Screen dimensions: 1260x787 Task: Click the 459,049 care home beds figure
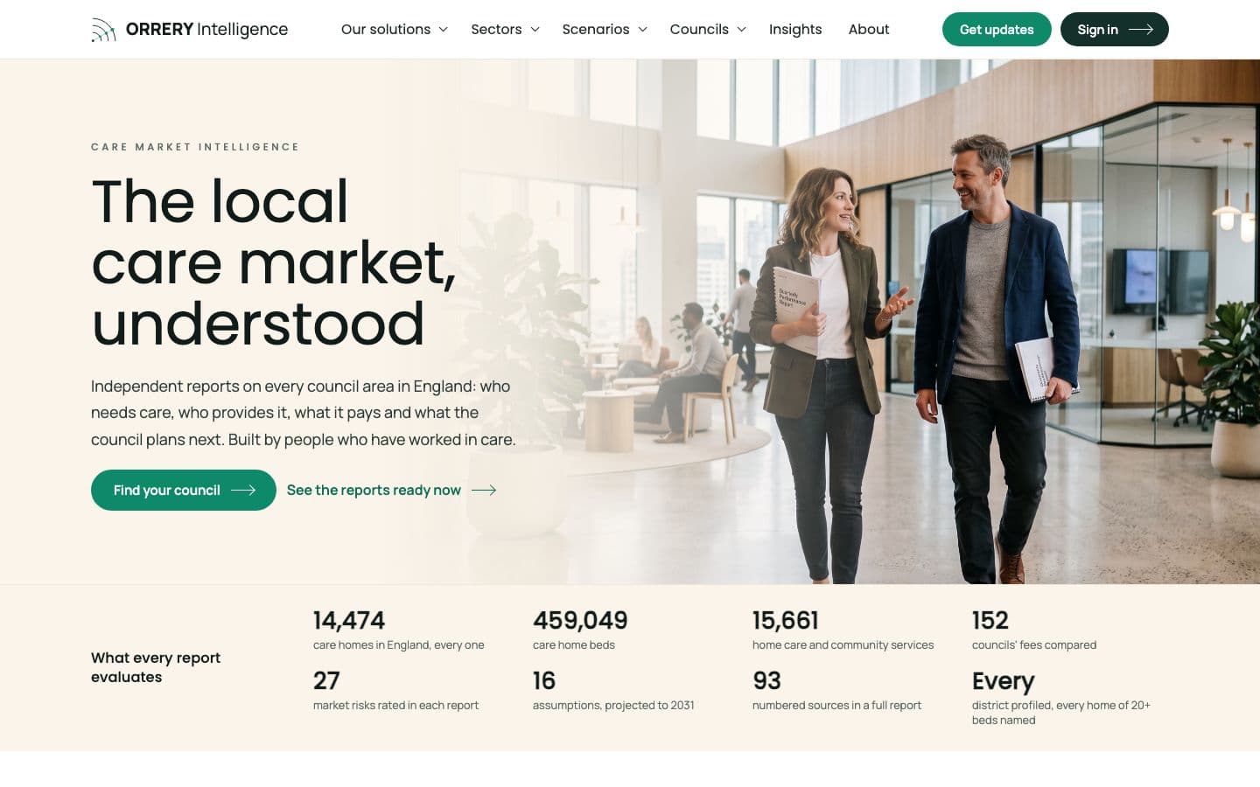[580, 621]
